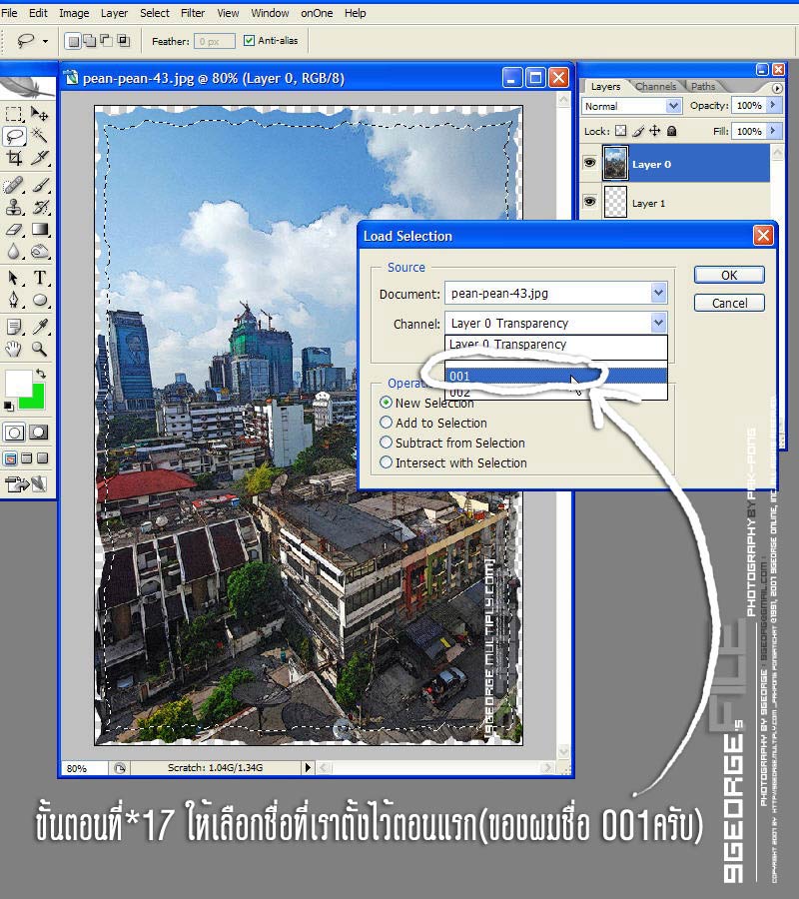Viewport: 799px width, 899px height.
Task: Open the Select menu
Action: coord(154,13)
